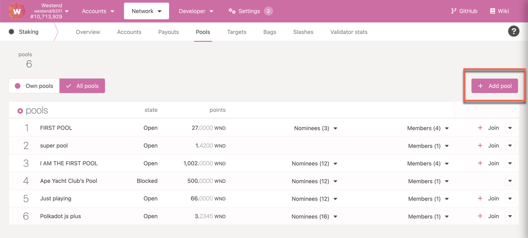
Task: Switch to showing Own pools only
Action: 34,86
